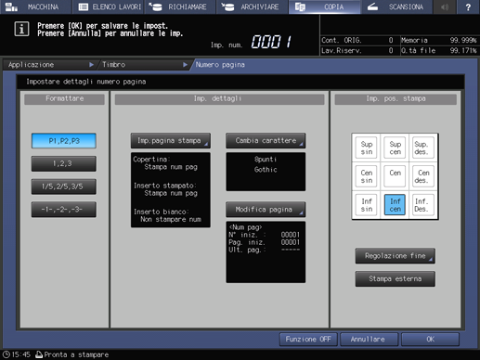Confirm settings with OK
The height and width of the screenshot is (360, 480).
coord(430,340)
